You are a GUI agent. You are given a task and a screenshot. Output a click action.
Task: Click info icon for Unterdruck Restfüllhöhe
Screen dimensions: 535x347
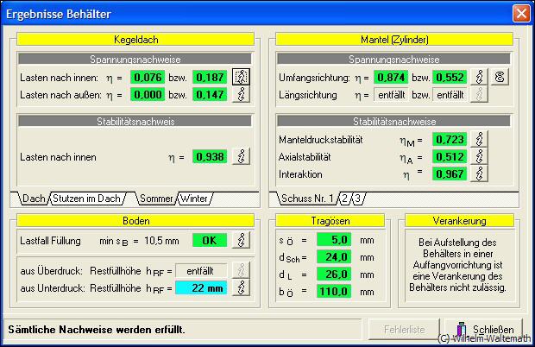(243, 287)
